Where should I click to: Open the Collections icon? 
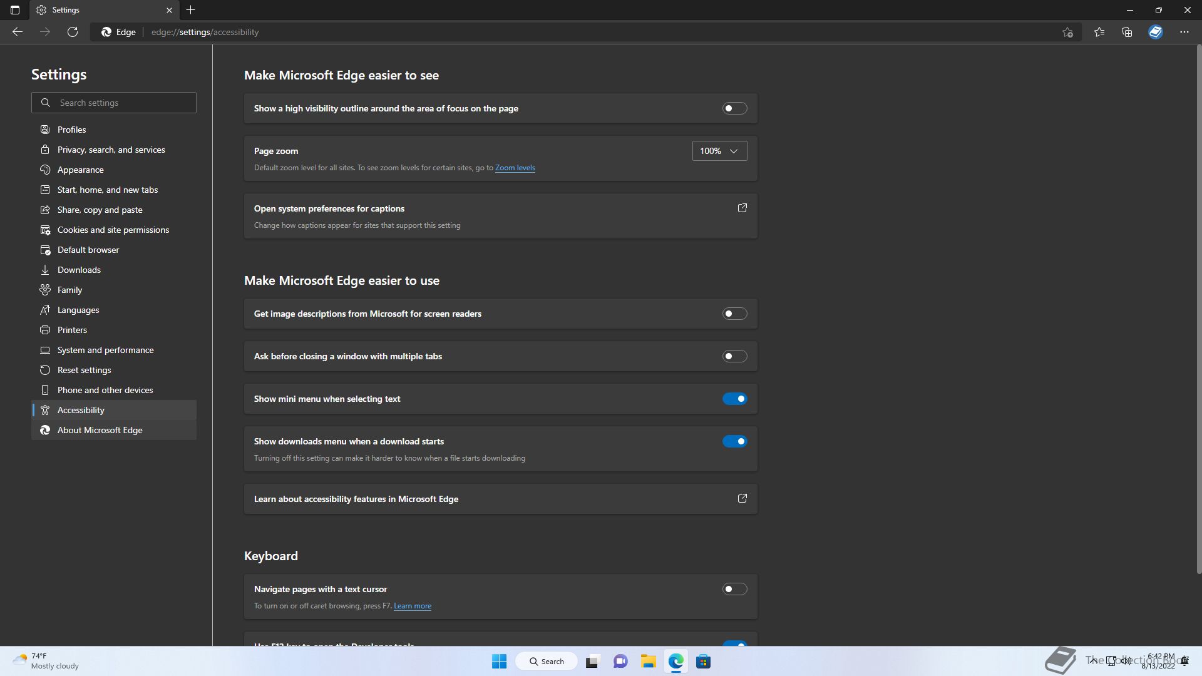tap(1127, 32)
